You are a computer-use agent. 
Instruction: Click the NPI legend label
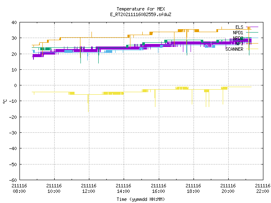pos(239,44)
